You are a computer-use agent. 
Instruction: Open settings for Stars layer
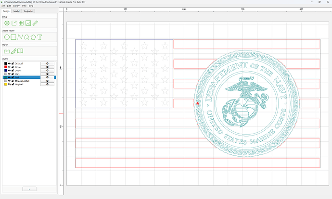point(47,74)
